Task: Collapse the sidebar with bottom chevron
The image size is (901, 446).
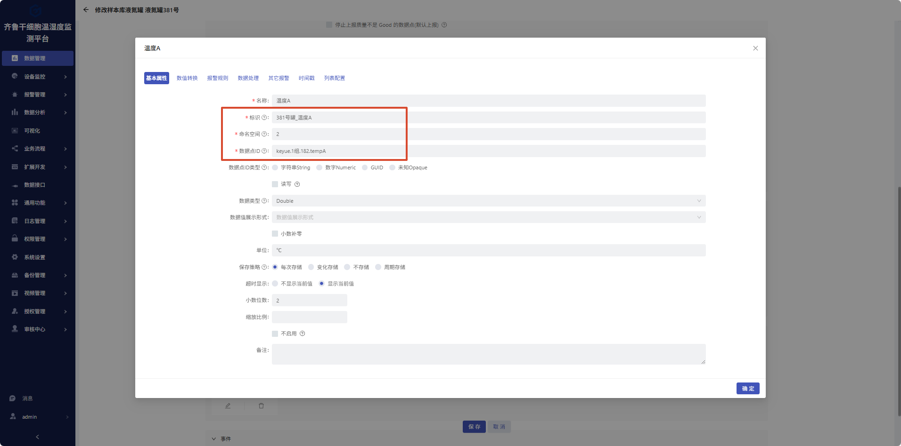Action: (38, 437)
